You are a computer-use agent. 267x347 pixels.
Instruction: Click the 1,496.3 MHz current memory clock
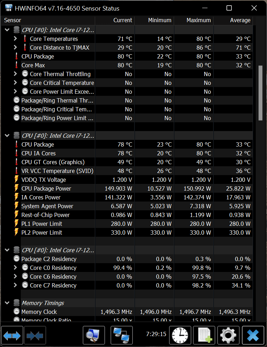tap(116, 312)
